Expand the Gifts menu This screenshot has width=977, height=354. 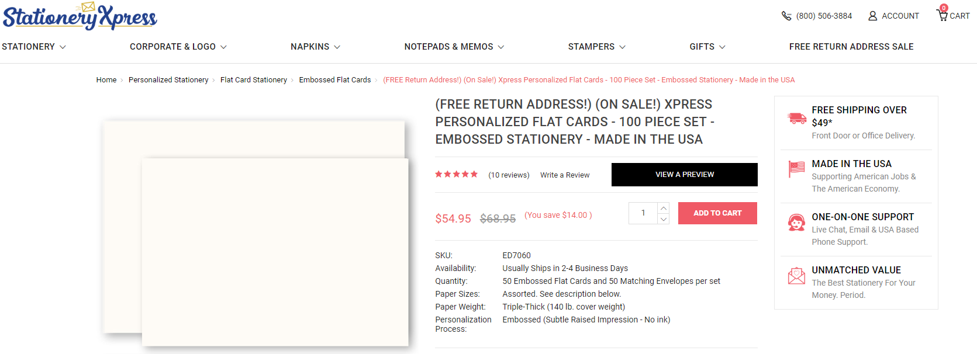click(707, 47)
